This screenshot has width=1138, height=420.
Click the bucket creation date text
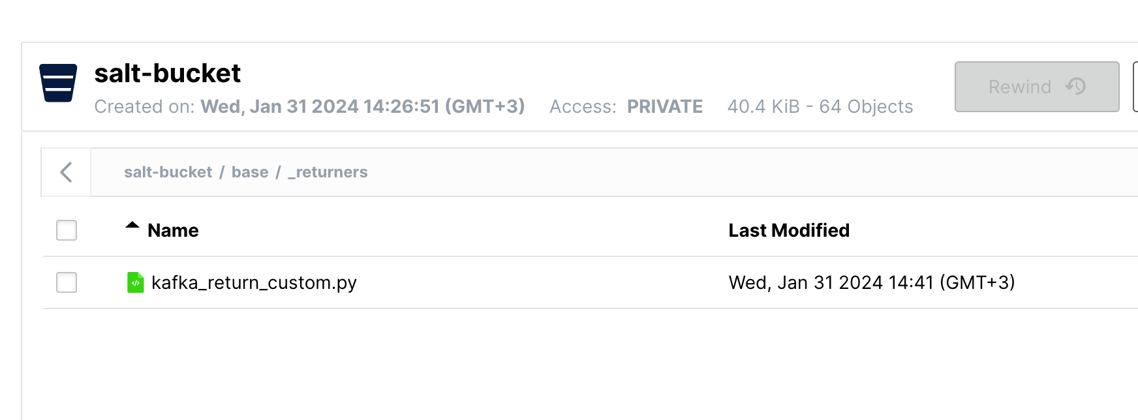(362, 106)
